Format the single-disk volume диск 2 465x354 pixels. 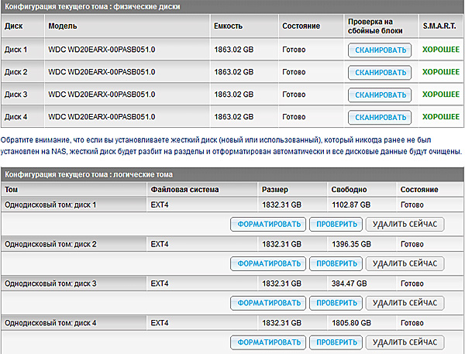tap(268, 263)
